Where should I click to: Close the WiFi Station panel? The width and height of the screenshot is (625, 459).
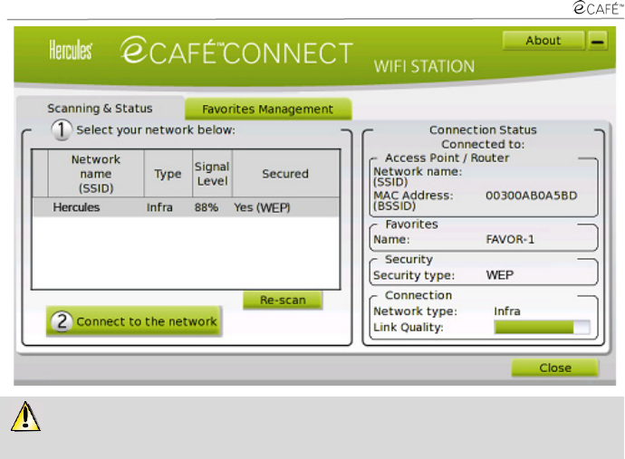[x=555, y=368]
